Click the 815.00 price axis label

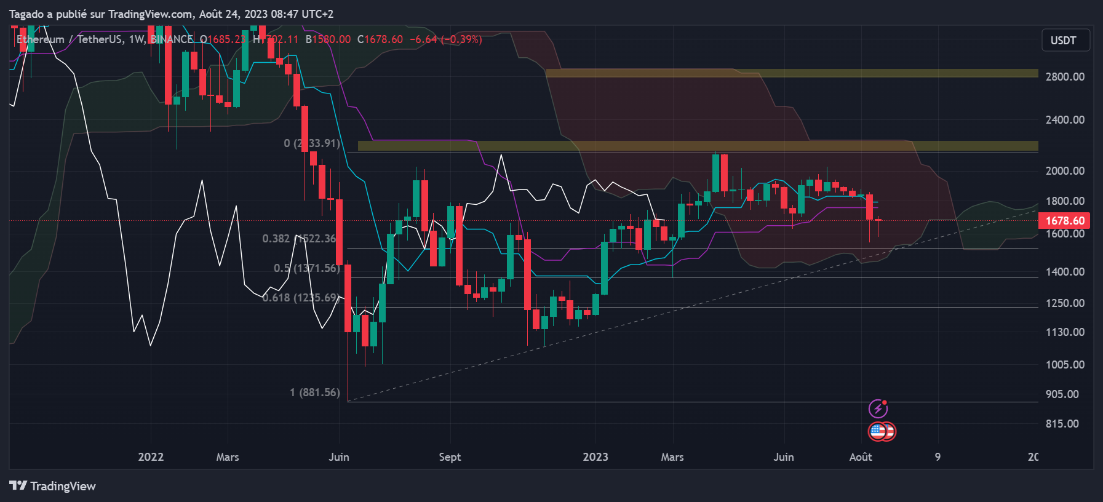click(1062, 424)
